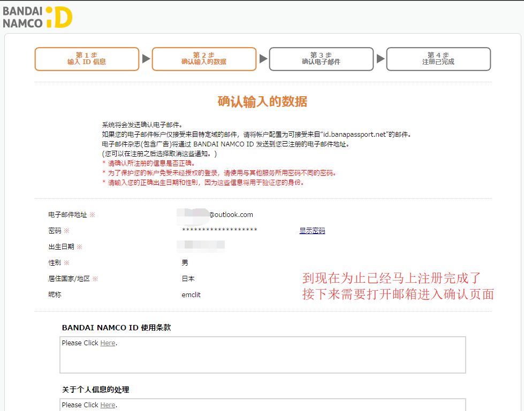This screenshot has width=524, height=411.
Task: Click the 出生日期 label
Action: click(61, 246)
